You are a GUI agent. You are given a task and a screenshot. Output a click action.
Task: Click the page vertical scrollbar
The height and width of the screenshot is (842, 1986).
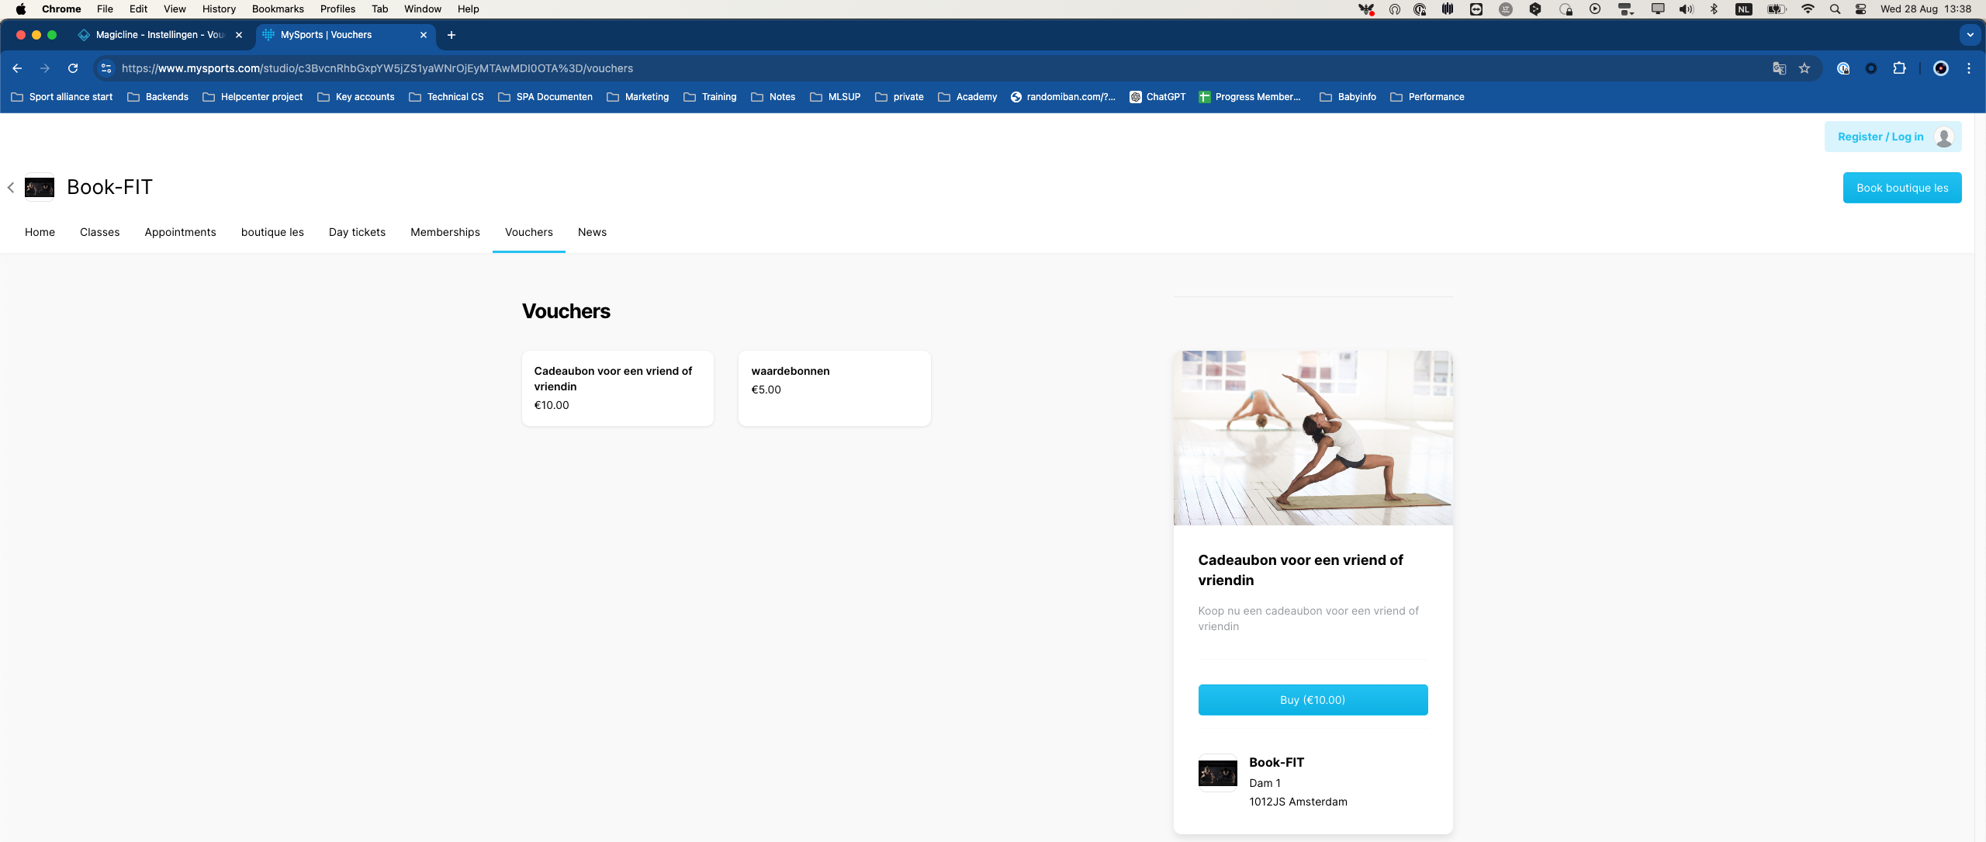[x=1980, y=477]
